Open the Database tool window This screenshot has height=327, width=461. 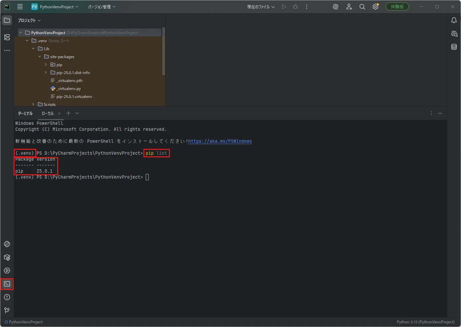coord(454,47)
